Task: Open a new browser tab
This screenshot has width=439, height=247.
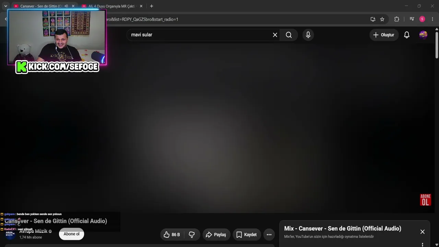Action: (x=152, y=6)
